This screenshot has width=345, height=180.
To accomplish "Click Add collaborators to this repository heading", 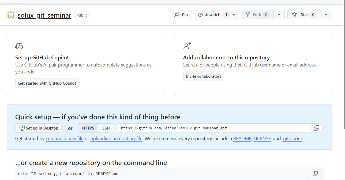I will coord(226,57).
